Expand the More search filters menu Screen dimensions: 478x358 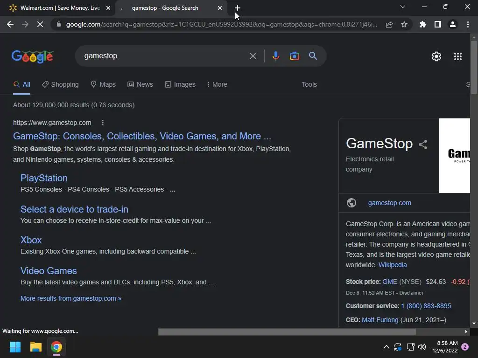coord(217,85)
